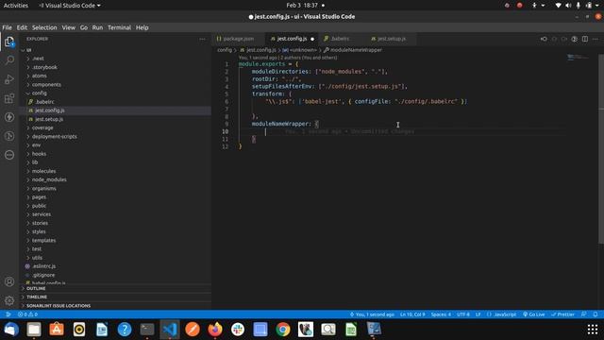This screenshot has height=340, width=604.
Task: Show Applications grid in dock
Action: [593, 330]
